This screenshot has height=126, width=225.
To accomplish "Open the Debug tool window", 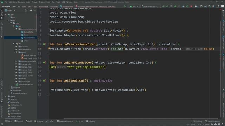I will (91, 121).
